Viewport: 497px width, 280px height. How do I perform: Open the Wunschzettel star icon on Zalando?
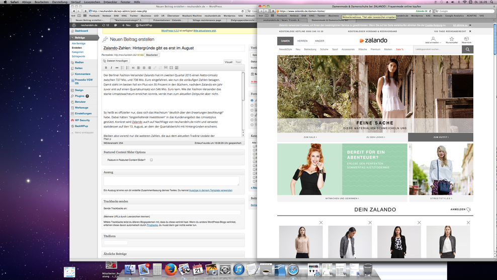pos(452,40)
